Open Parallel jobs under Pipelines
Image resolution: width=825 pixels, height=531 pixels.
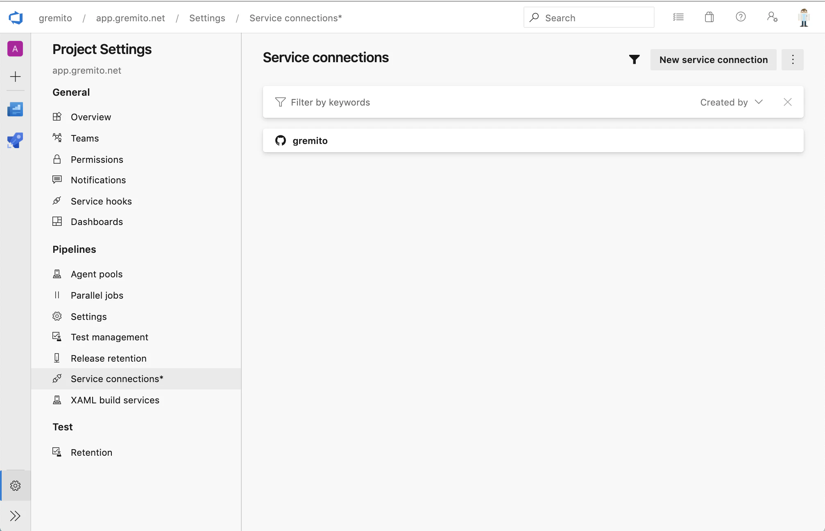click(x=136, y=295)
